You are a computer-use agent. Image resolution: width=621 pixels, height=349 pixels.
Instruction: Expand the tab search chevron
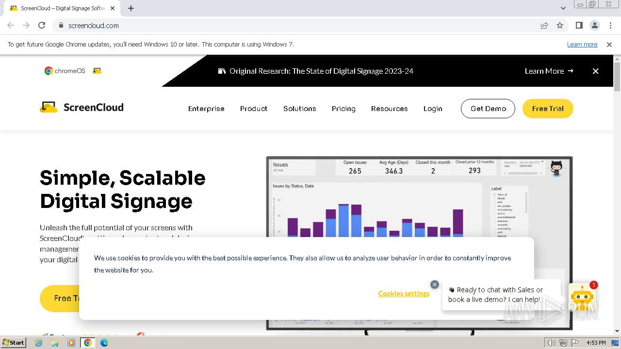coord(563,8)
